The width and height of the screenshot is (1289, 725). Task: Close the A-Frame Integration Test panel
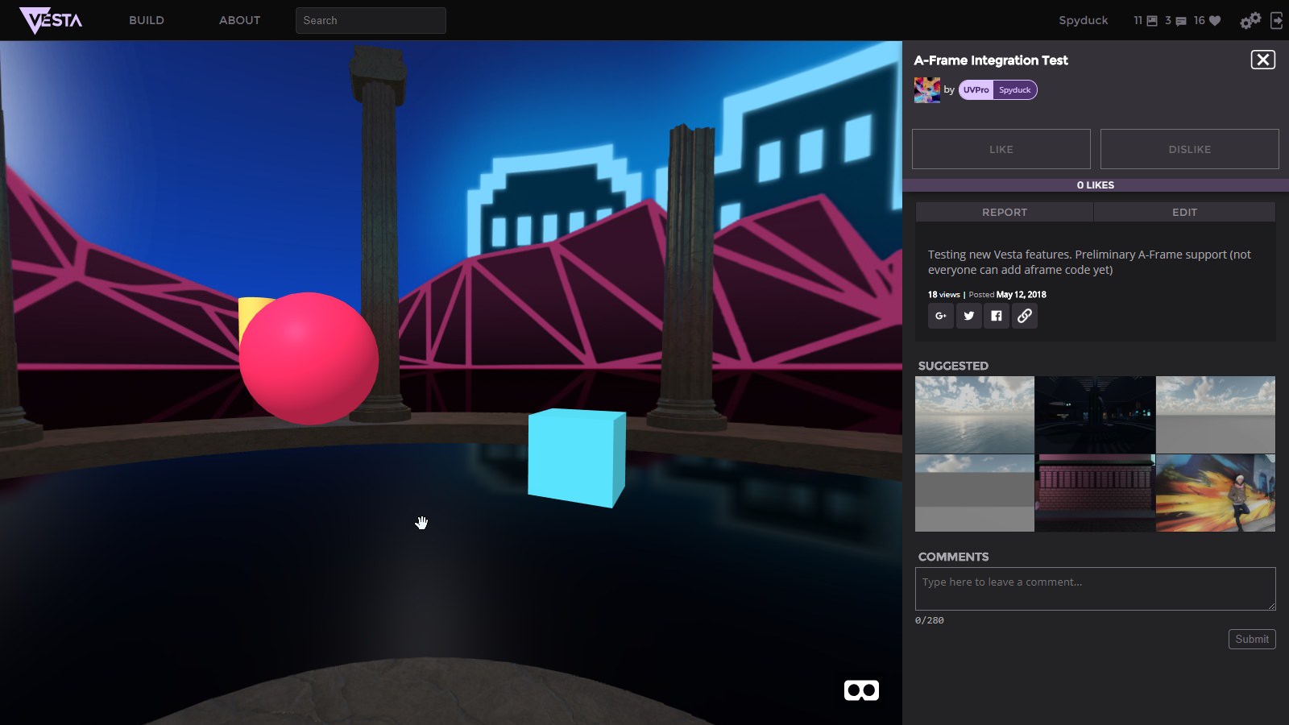1262,60
